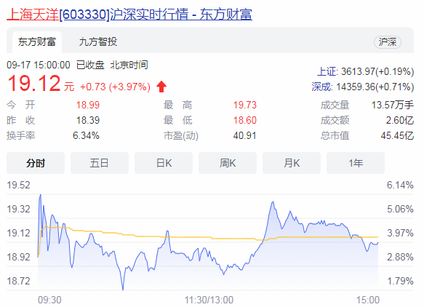Click the 09:30 time axis label
This screenshot has height=307, width=424.
click(49, 300)
